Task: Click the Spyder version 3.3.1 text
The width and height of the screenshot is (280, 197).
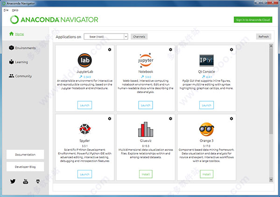Action: tap(84, 146)
